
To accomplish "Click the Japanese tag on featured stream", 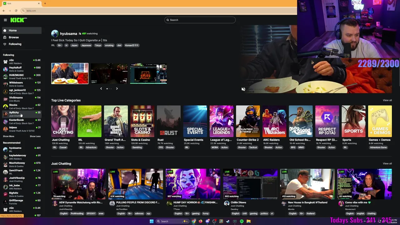I will [x=86, y=45].
